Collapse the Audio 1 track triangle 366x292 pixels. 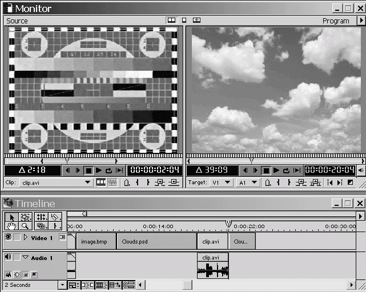point(25,258)
